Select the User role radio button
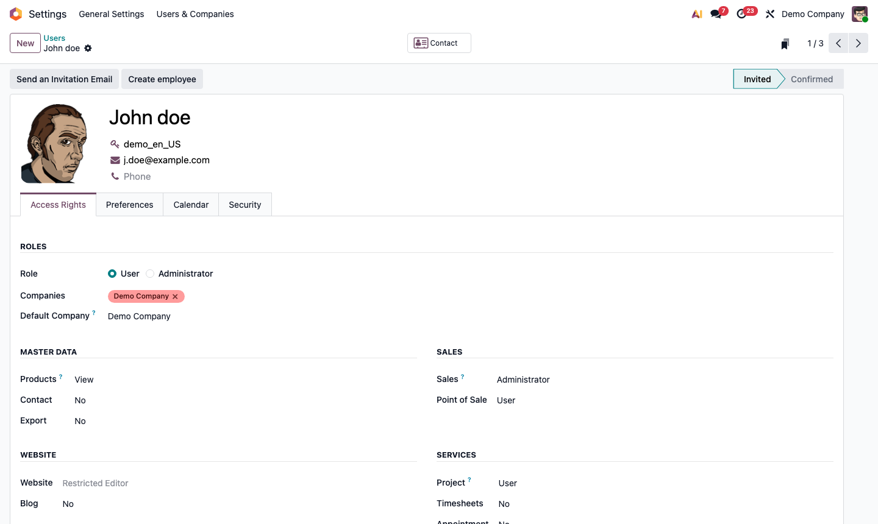This screenshot has width=878, height=524. 112,274
